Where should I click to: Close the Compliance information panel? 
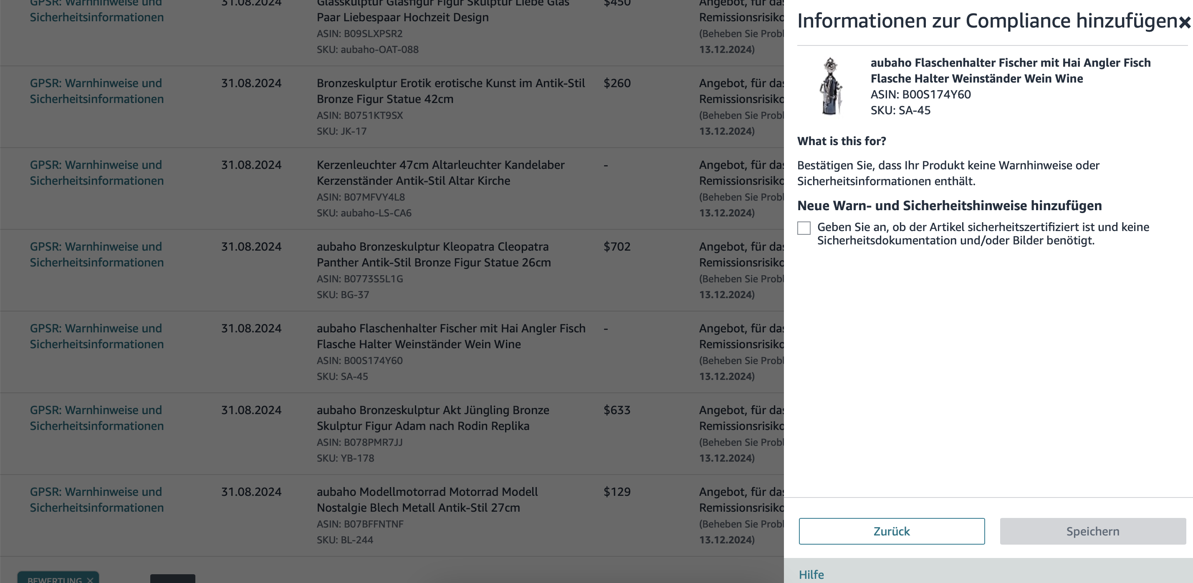[x=1185, y=22]
